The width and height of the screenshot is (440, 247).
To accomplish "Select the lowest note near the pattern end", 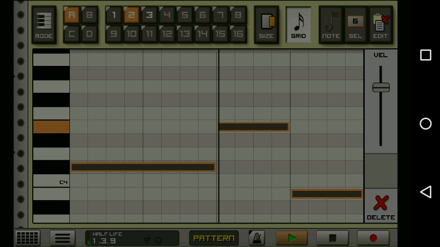I will (327, 194).
